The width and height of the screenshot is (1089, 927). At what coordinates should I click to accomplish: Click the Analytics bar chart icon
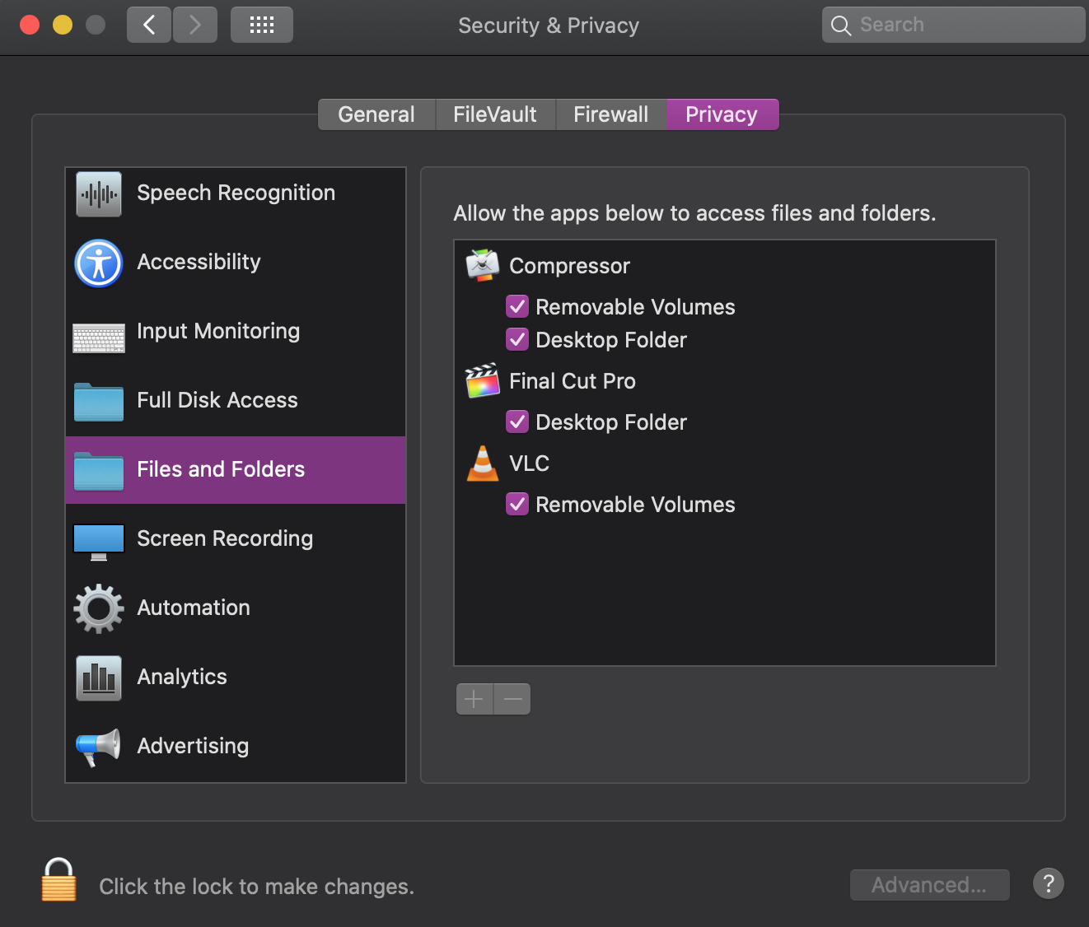tap(99, 678)
